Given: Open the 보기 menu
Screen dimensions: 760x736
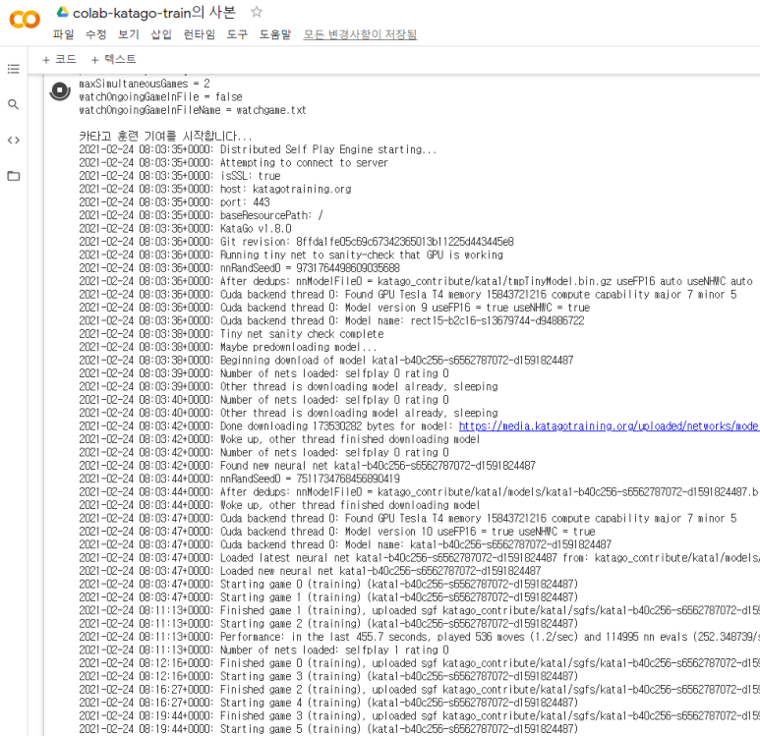Looking at the screenshot, I should [129, 34].
